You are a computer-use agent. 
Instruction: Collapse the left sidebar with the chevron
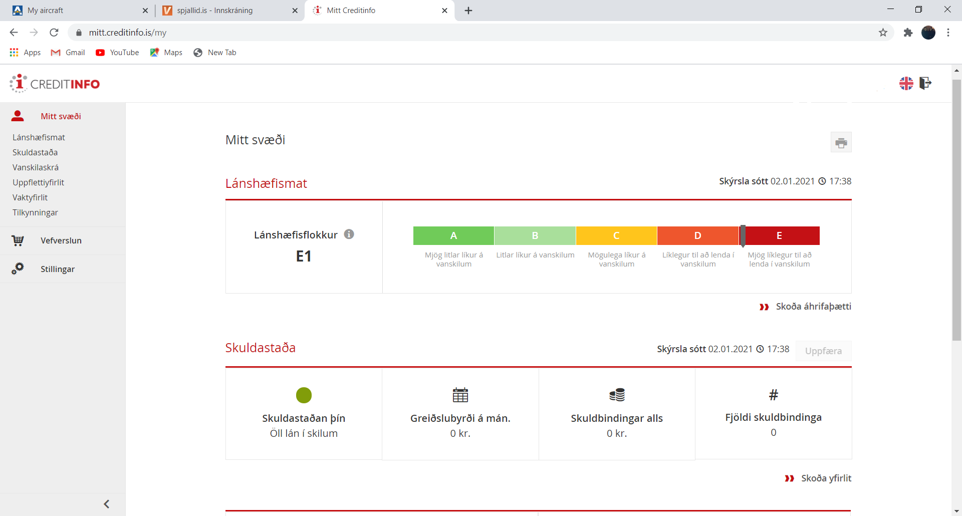pyautogui.click(x=106, y=504)
